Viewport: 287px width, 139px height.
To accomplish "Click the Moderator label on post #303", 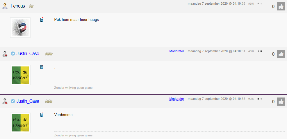I will click(x=177, y=99).
